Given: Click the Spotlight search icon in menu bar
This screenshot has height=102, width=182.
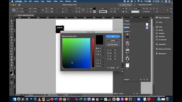Looking at the screenshot, I should pyautogui.click(x=162, y=1).
